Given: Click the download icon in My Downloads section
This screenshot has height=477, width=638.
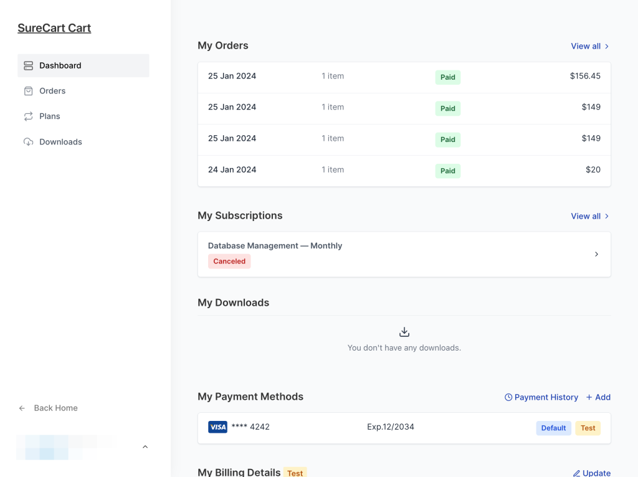Looking at the screenshot, I should pyautogui.click(x=404, y=331).
